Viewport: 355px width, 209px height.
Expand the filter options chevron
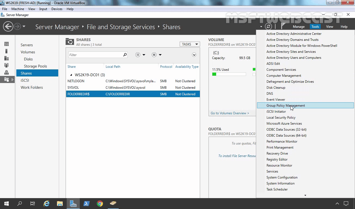click(194, 55)
